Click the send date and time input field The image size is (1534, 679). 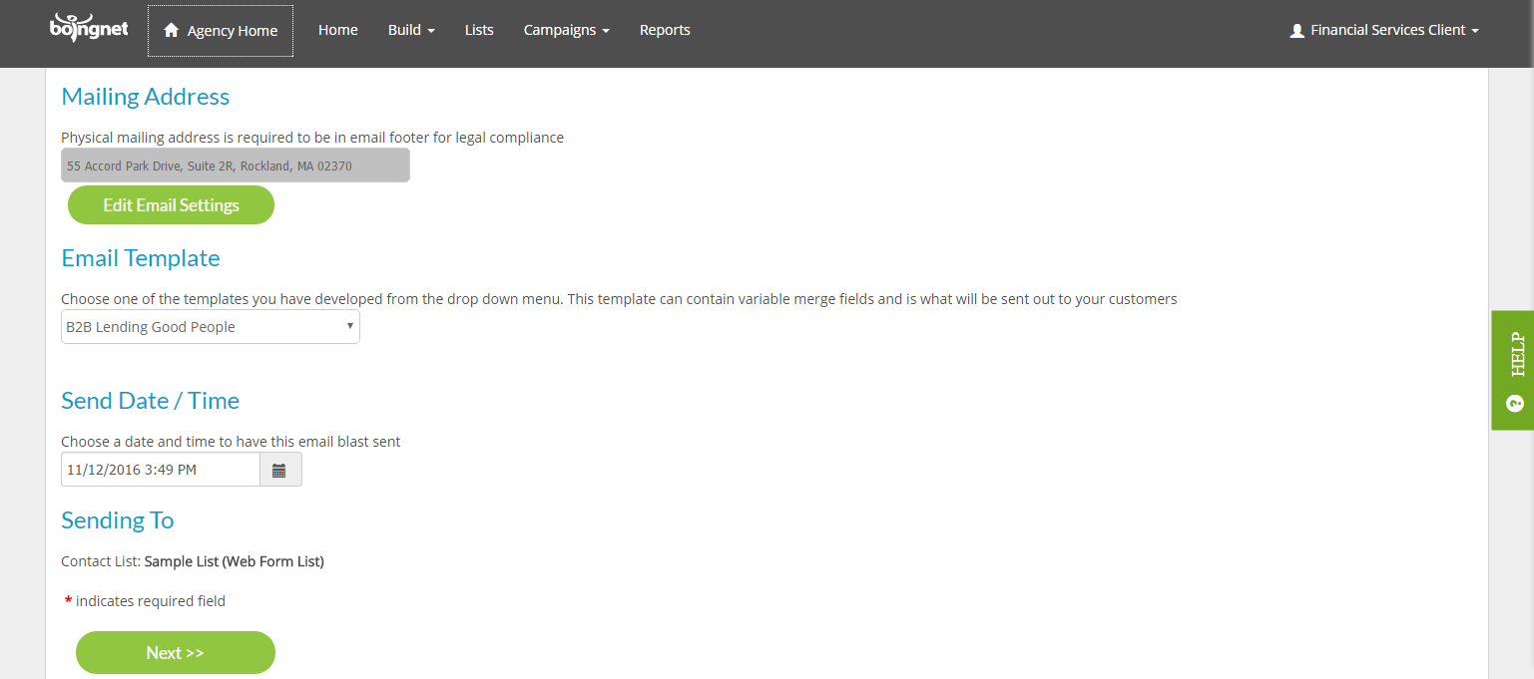tap(161, 470)
